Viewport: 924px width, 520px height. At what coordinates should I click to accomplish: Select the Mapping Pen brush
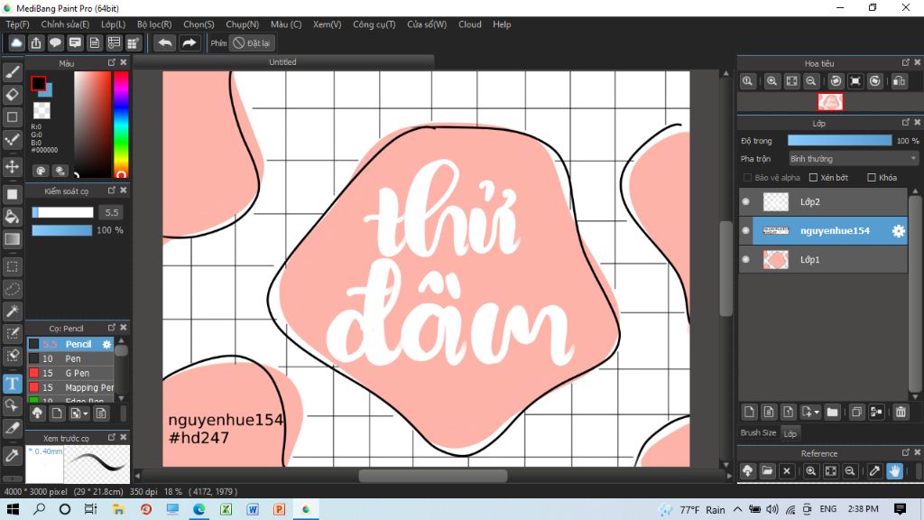(x=70, y=387)
